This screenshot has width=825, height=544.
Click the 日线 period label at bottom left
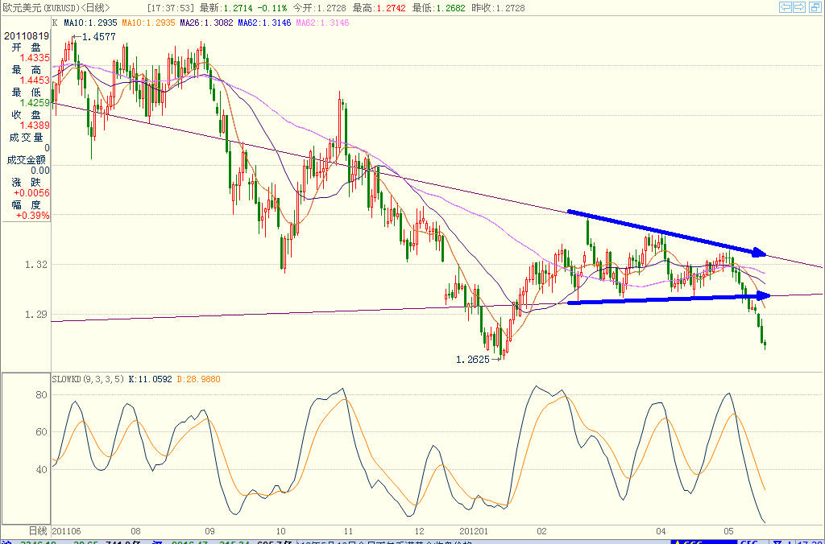coord(37,531)
